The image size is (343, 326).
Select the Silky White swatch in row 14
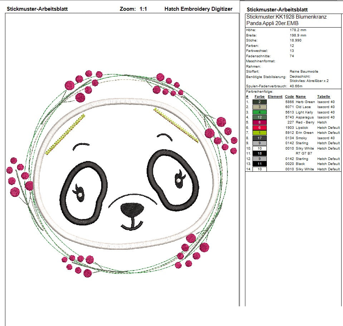(x=259, y=169)
